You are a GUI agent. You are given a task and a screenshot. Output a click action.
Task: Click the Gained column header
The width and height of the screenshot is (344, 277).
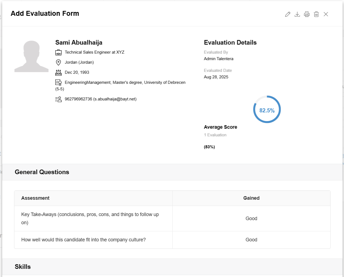(x=251, y=198)
